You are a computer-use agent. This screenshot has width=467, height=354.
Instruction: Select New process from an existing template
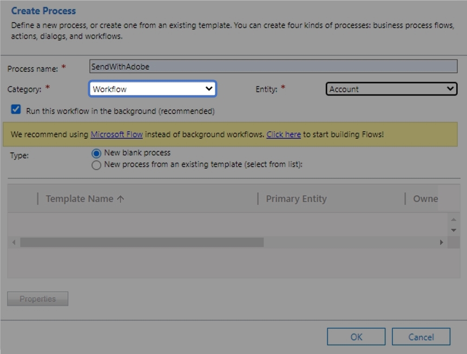[x=96, y=165]
